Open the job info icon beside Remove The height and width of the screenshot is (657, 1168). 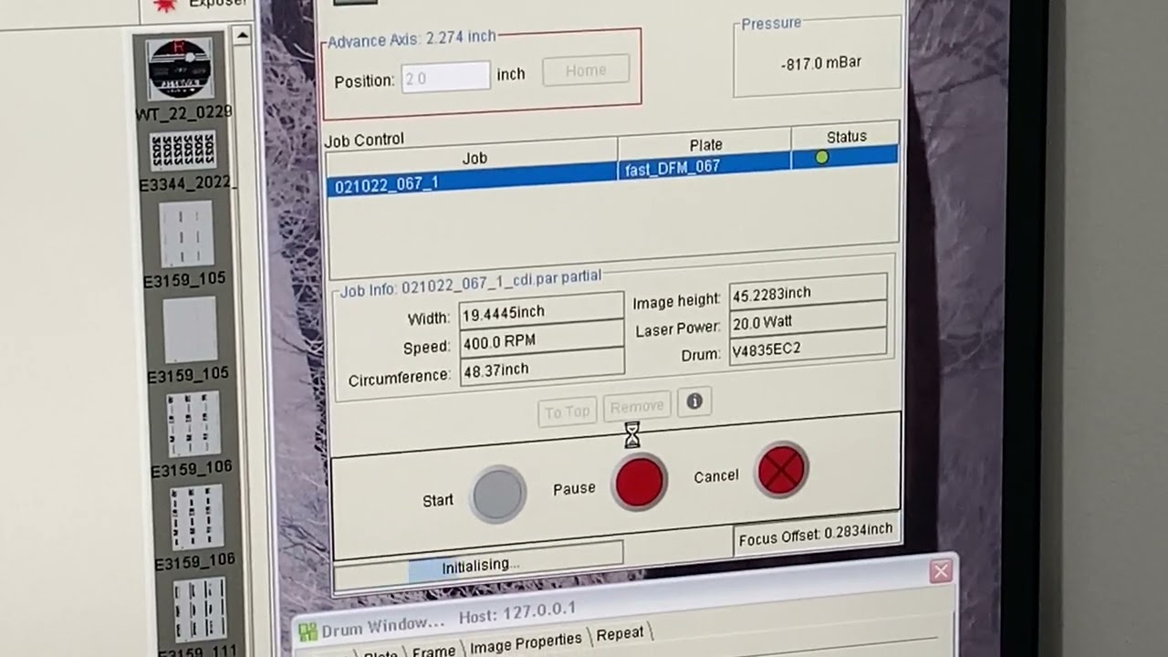pos(694,401)
